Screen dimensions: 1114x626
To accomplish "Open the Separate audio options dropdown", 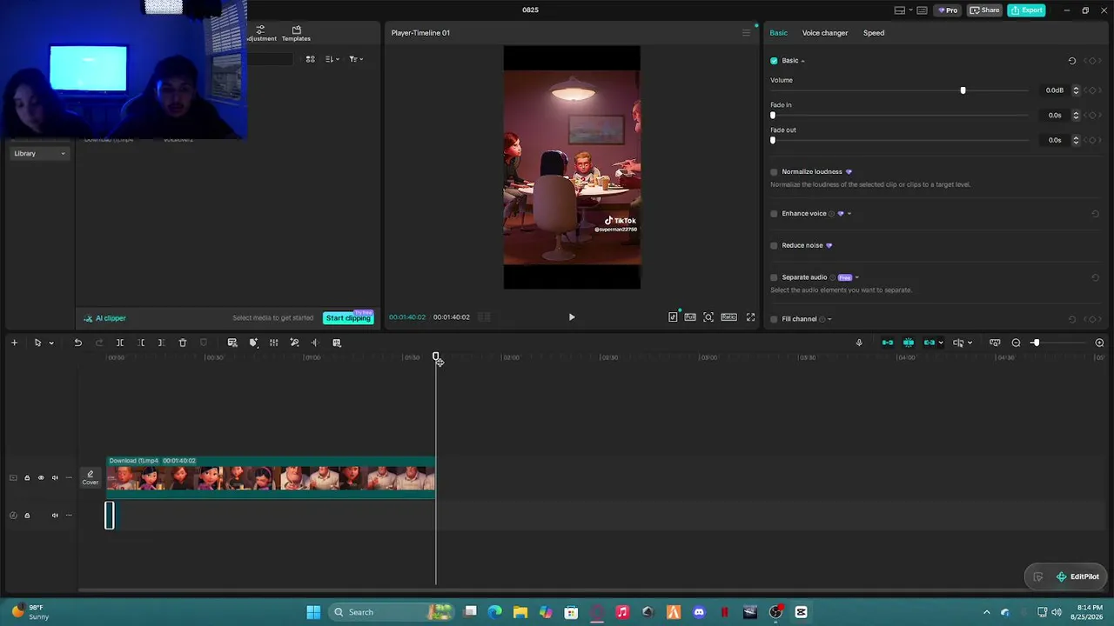I will point(856,277).
